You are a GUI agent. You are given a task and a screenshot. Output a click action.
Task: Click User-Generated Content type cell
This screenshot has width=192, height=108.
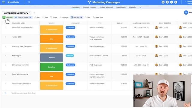(x=99, y=55)
